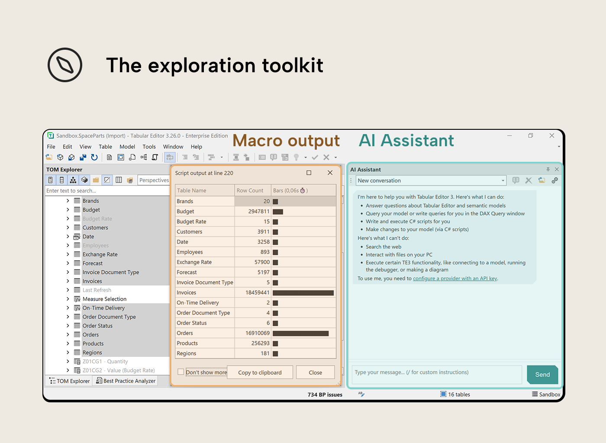Screen dimensions: 606x443
Task: Open the Model menu
Action: 127,147
